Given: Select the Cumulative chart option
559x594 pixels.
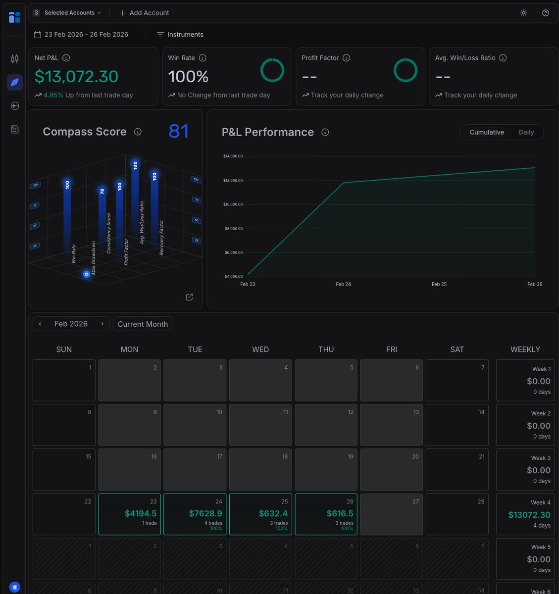Looking at the screenshot, I should (x=487, y=132).
